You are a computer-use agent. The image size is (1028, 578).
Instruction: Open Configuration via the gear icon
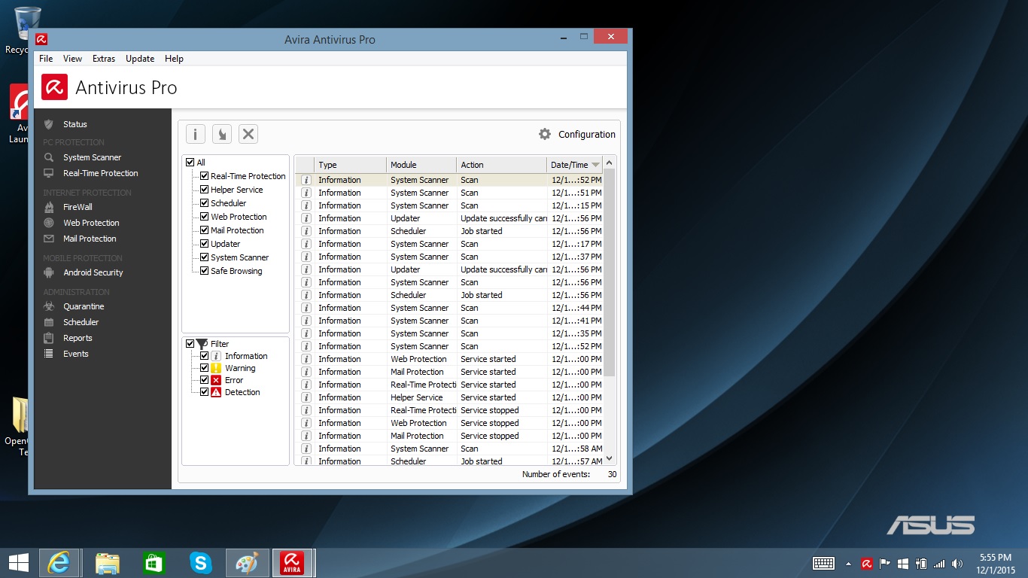(x=545, y=134)
